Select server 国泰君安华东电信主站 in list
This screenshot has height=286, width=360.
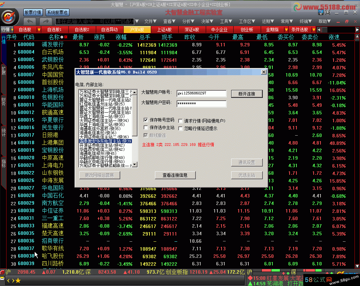105,141
